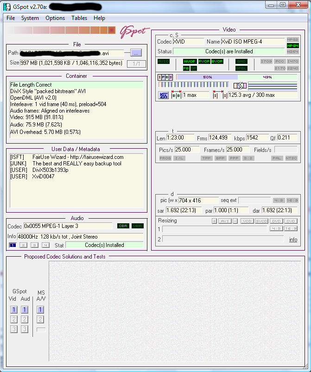311x372 pixels.
Task: Click the PB packed bitstream indicator
Action: [x=186, y=68]
